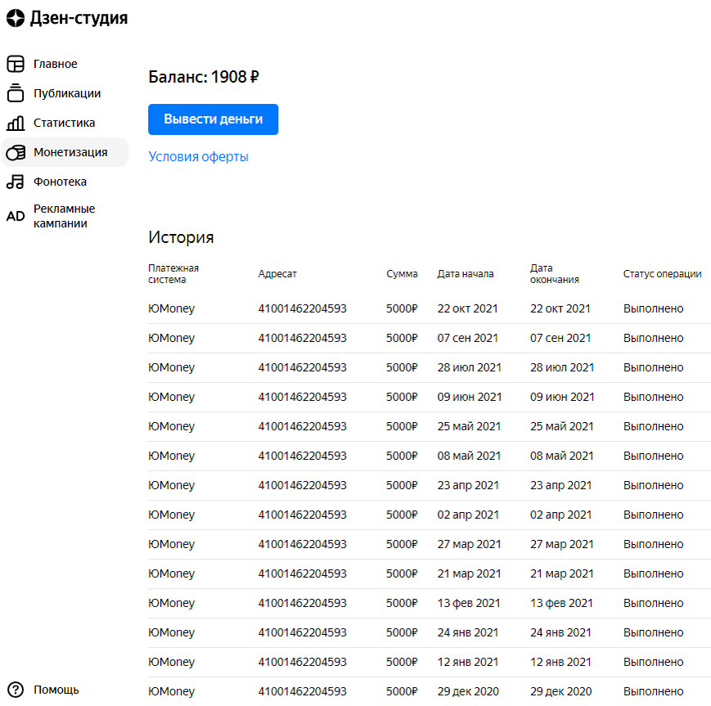Click start date 13 фев 2021
Image resolution: width=711 pixels, height=706 pixels.
[468, 604]
